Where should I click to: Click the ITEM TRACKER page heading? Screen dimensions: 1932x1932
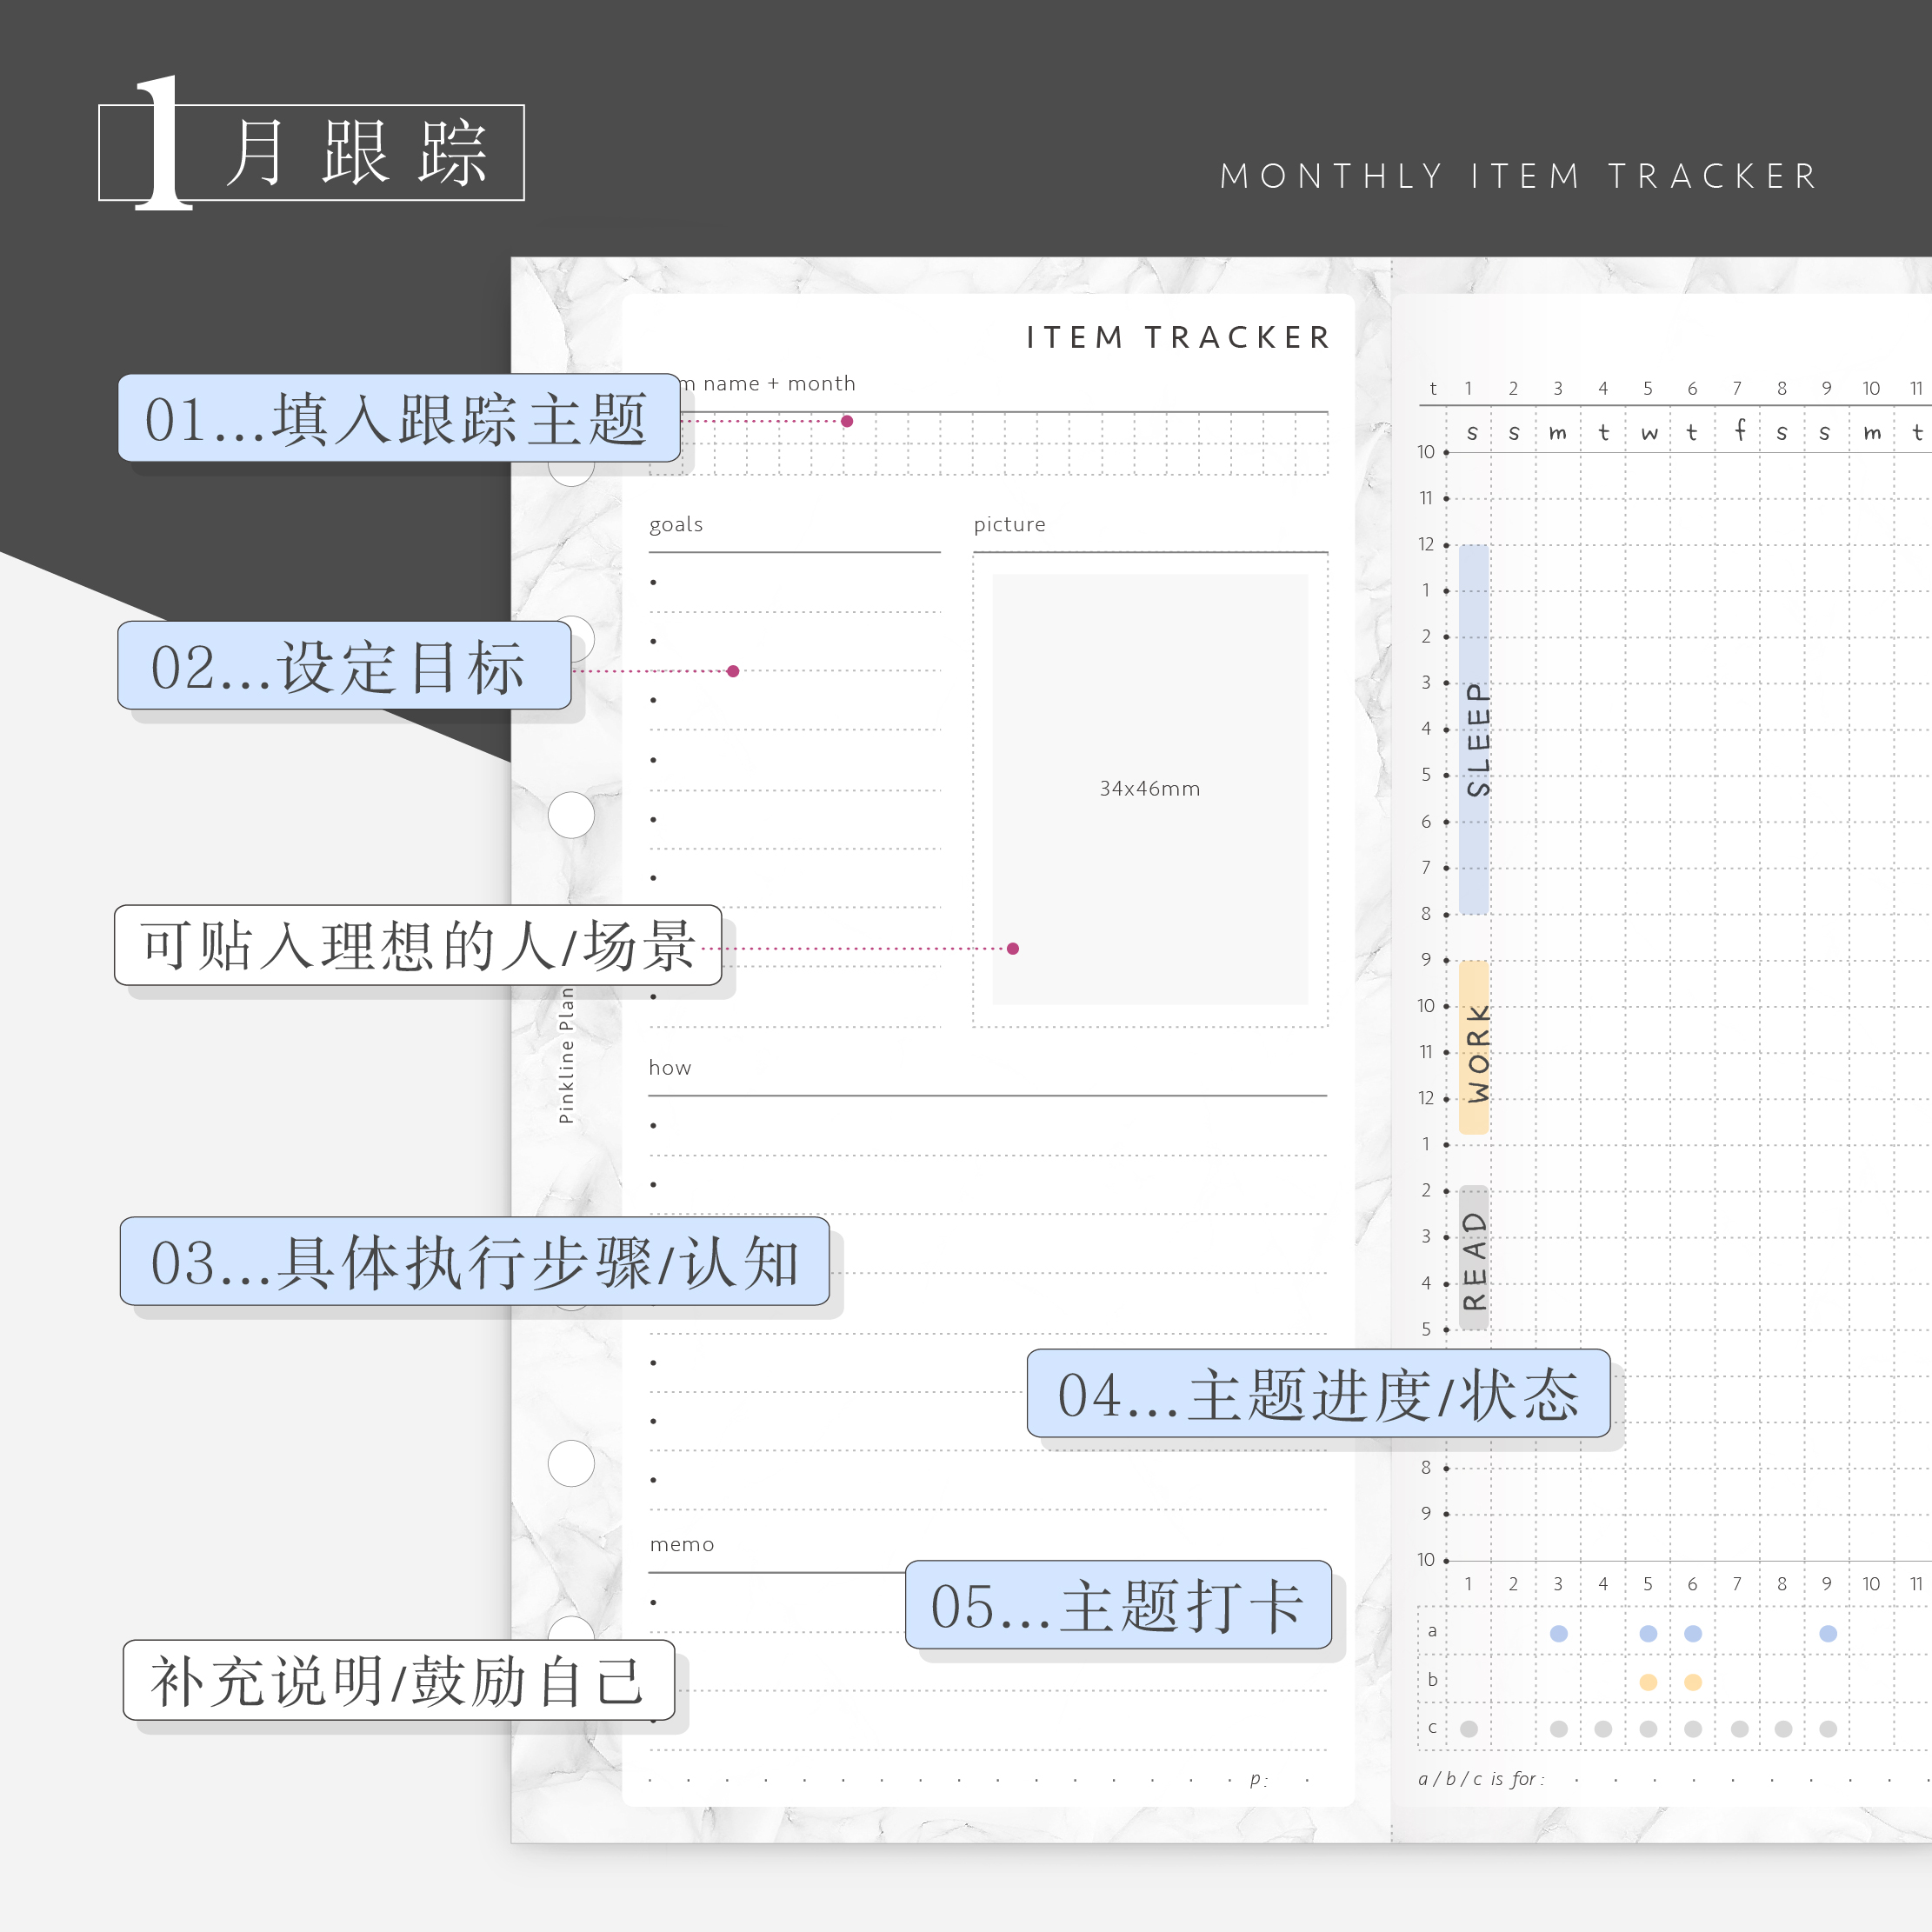pyautogui.click(x=1177, y=338)
